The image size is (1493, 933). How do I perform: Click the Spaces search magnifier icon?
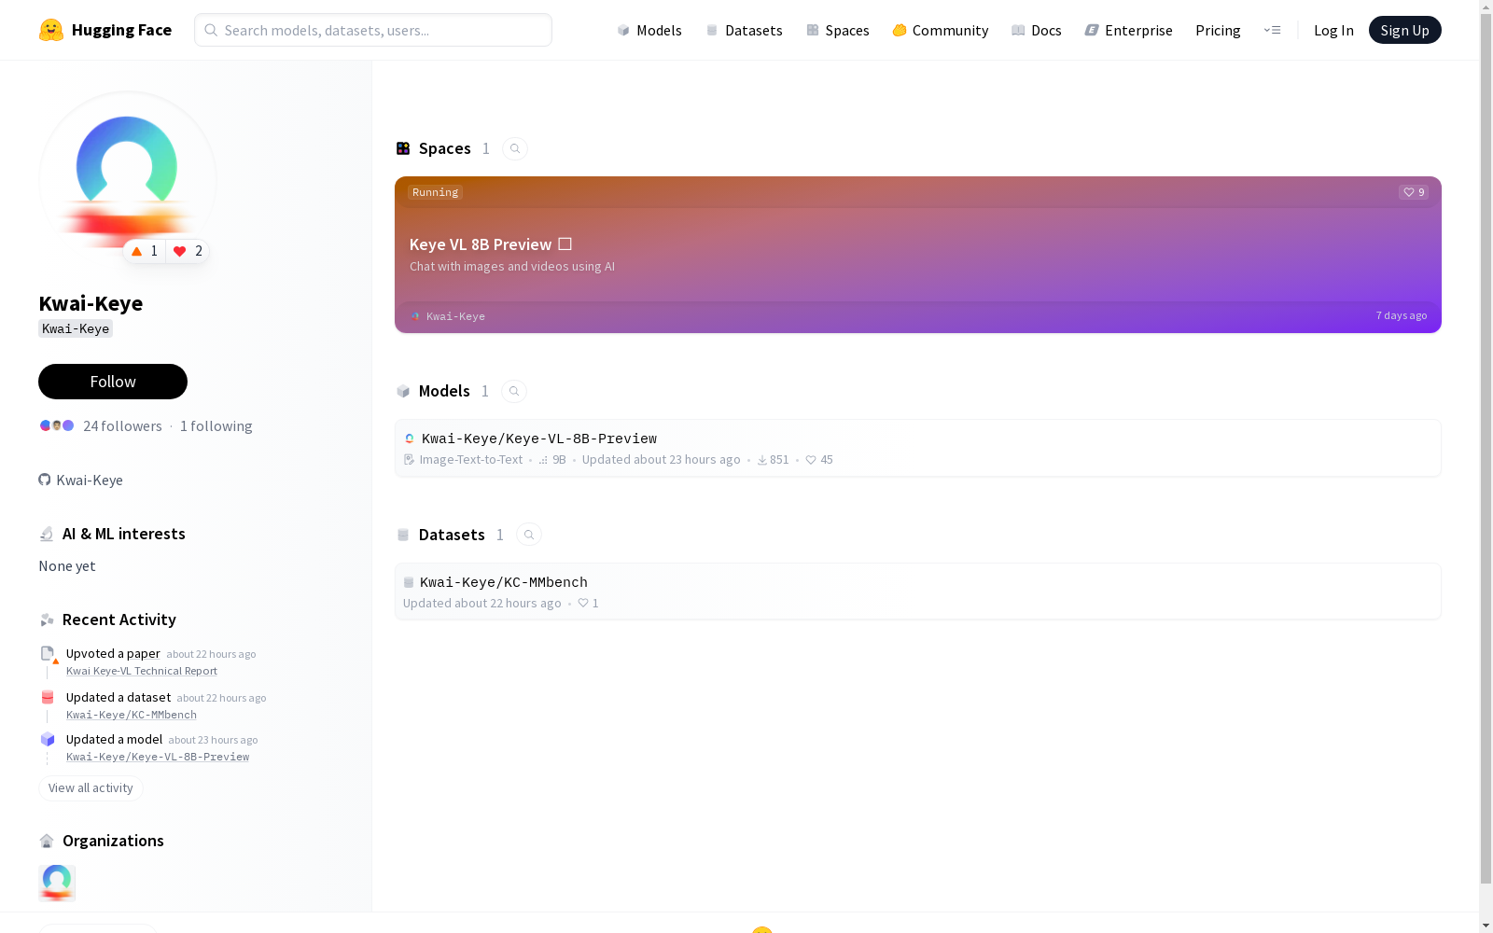515,148
